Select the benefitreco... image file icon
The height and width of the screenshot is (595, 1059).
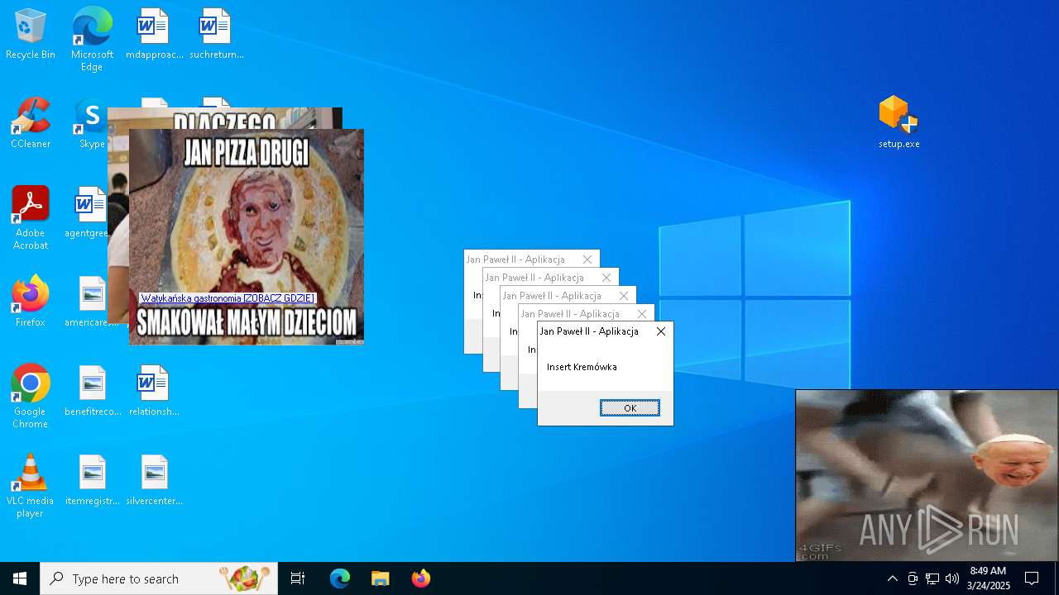(x=92, y=391)
